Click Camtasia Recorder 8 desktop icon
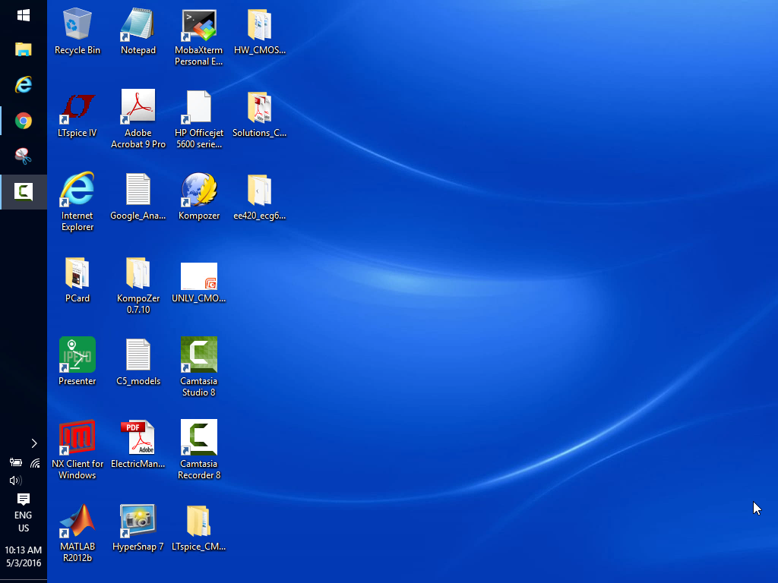 [x=199, y=439]
